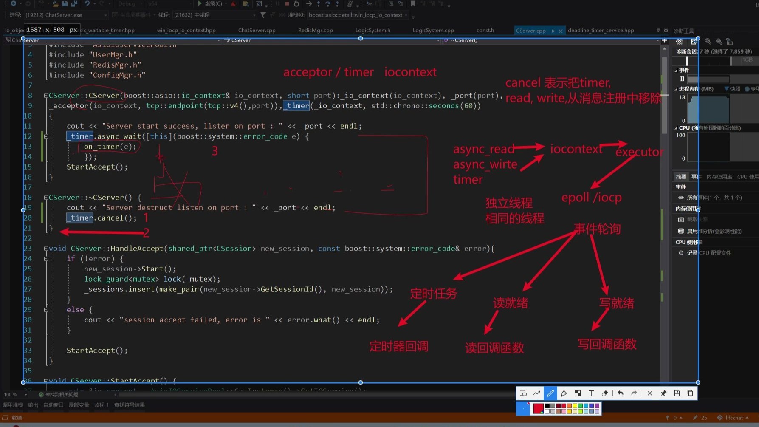Click Diagnostic Tools zoom in icon

click(x=708, y=42)
